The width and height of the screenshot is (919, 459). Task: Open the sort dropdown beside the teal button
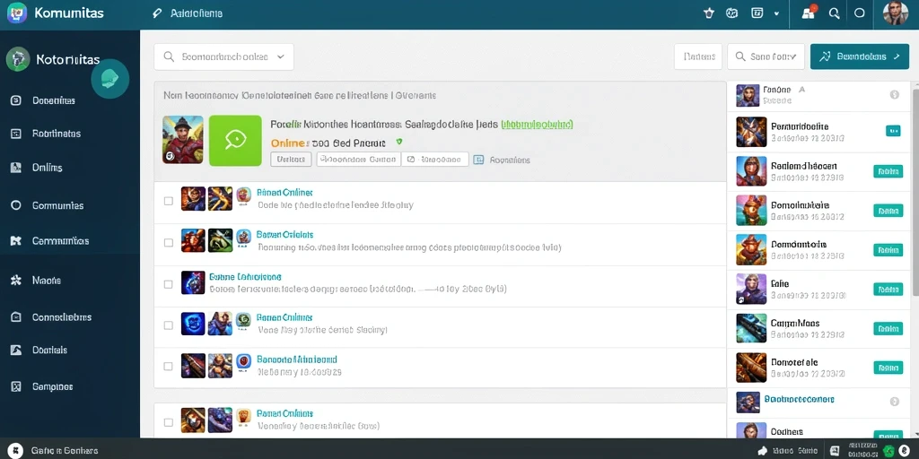coord(766,56)
